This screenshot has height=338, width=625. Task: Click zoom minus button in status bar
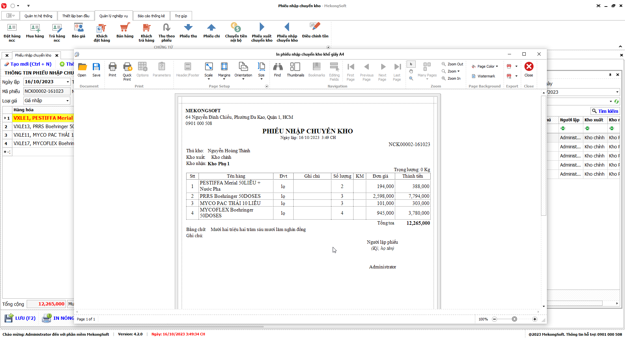(x=494, y=319)
